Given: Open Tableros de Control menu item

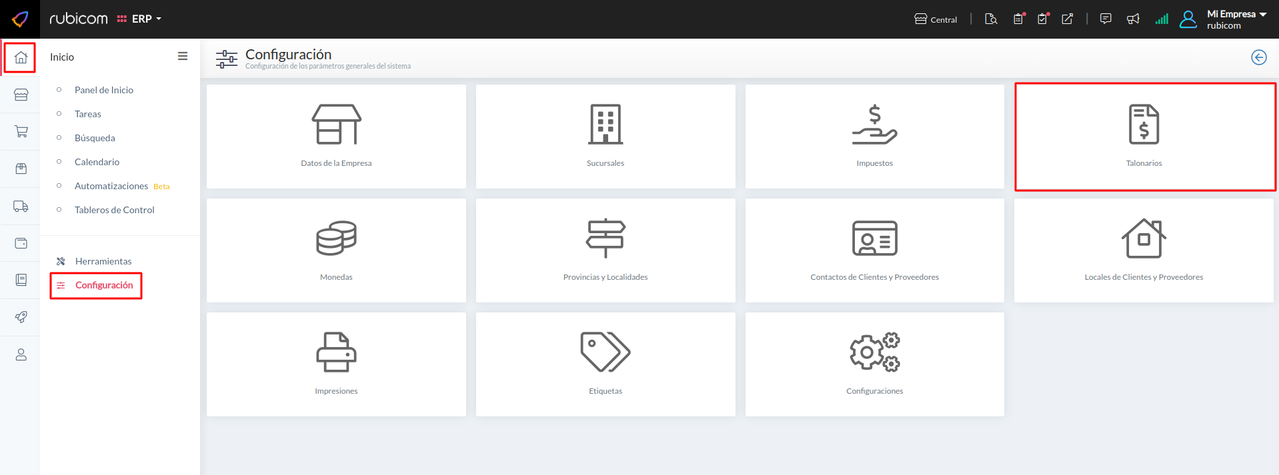Looking at the screenshot, I should pyautogui.click(x=114, y=210).
